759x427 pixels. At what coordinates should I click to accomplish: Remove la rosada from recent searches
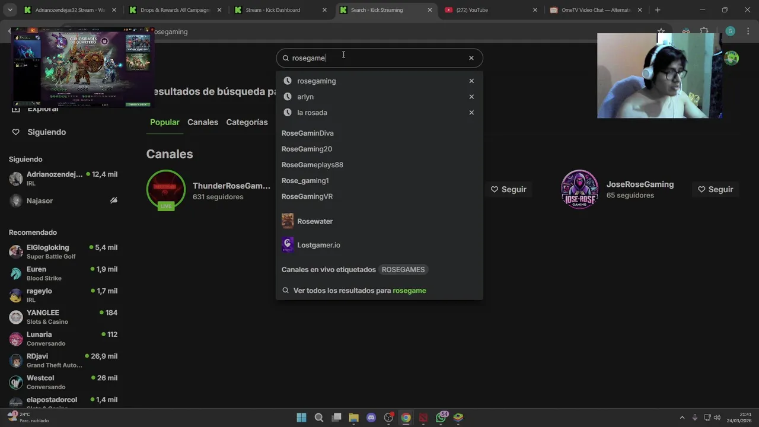coord(471,113)
